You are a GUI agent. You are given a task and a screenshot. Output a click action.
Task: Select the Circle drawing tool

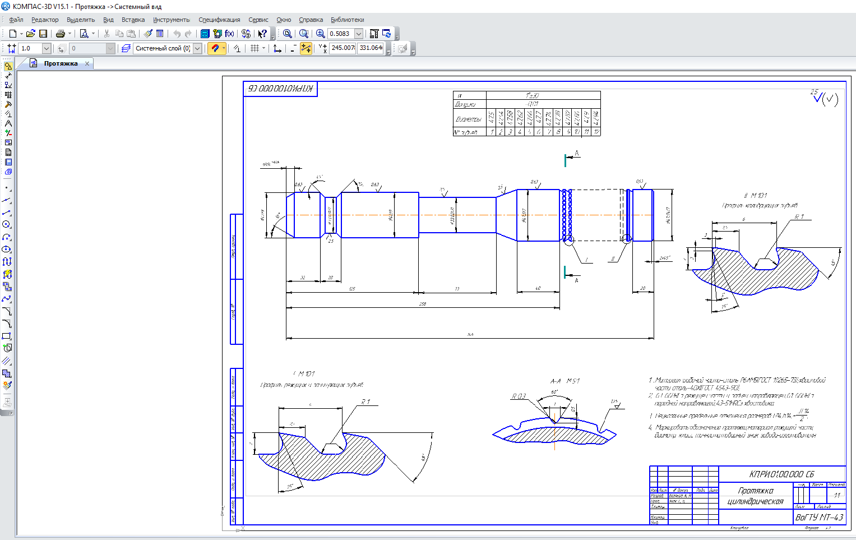(7, 224)
